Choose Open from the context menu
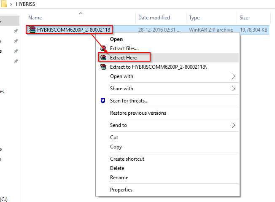275x202 pixels. [x=116, y=39]
